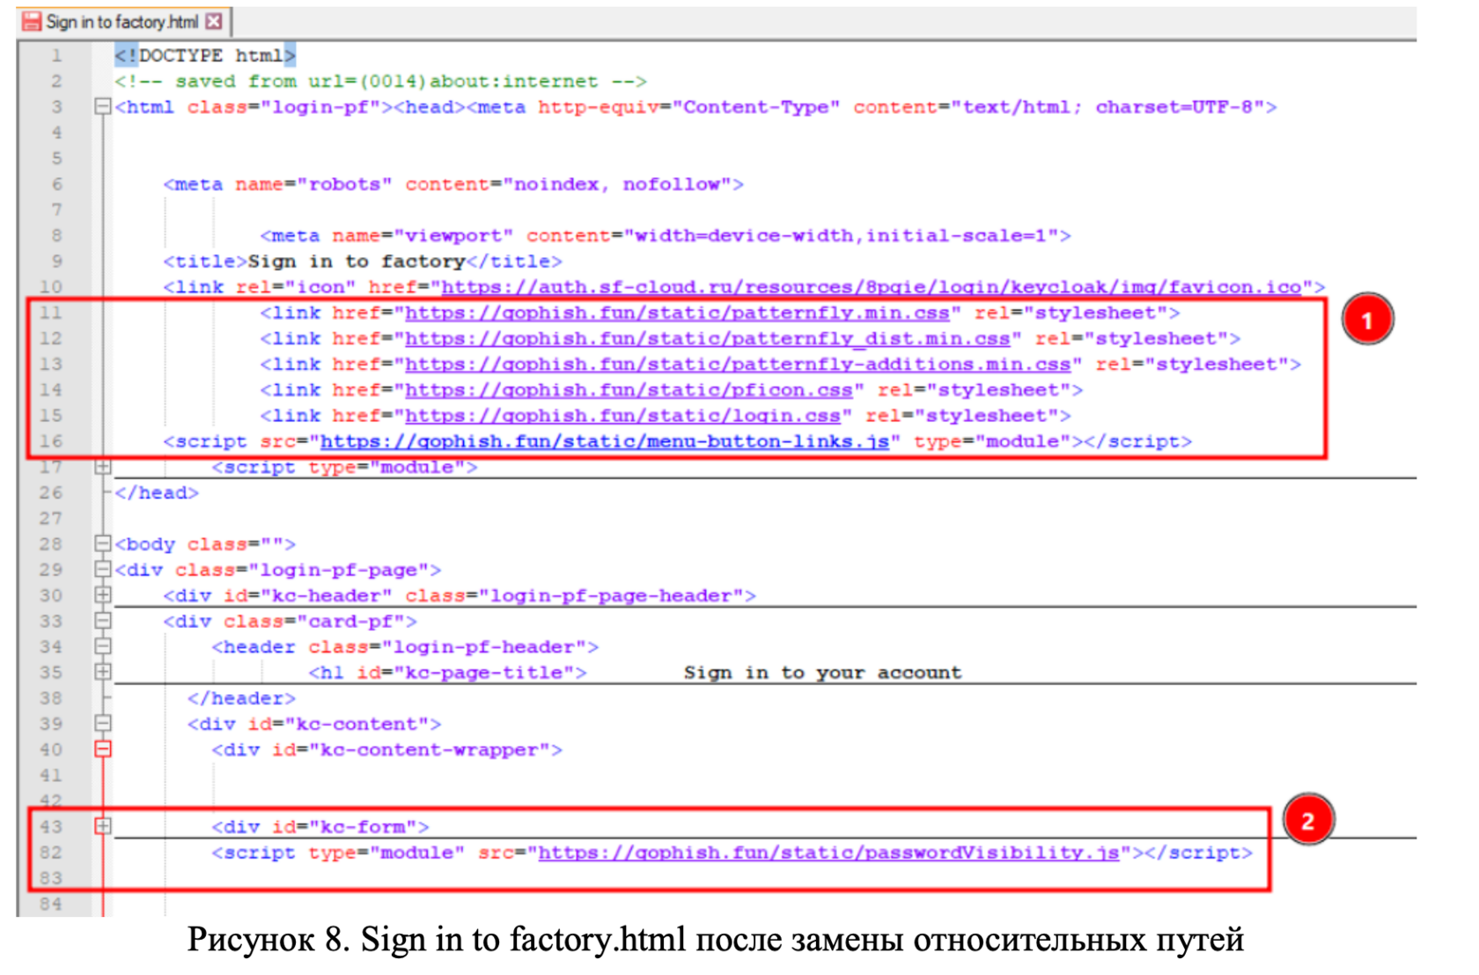Expand the folded script block on line 17
The width and height of the screenshot is (1479, 975).
103,467
